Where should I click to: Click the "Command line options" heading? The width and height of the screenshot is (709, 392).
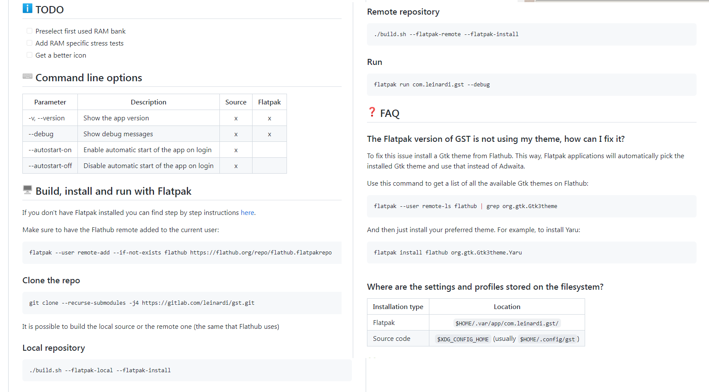[x=89, y=78]
